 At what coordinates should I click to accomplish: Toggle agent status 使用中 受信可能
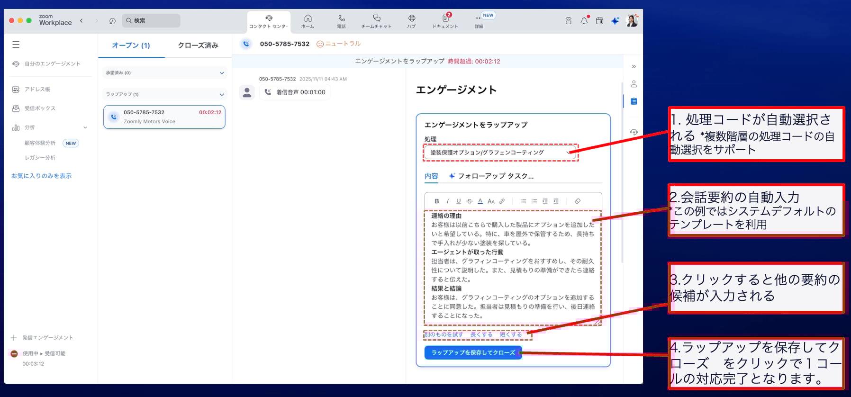pyautogui.click(x=44, y=354)
